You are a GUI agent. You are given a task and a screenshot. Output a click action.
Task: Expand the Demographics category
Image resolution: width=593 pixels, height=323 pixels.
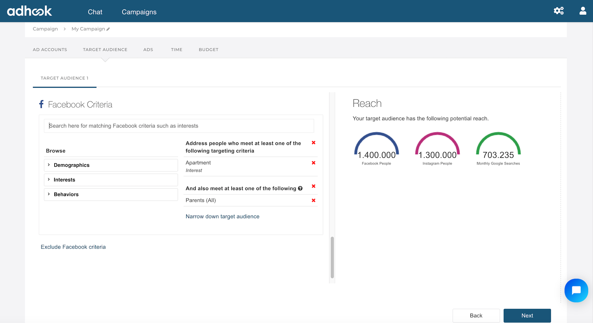111,165
